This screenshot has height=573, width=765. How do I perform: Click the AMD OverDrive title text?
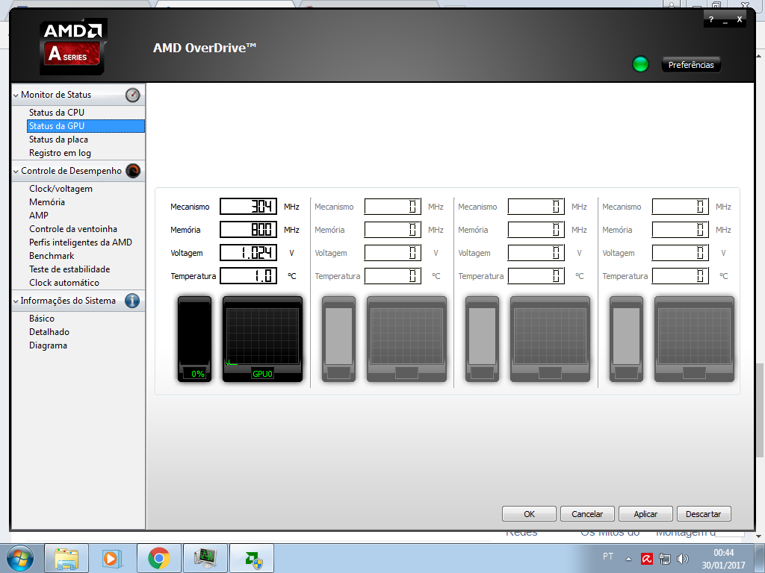point(205,48)
